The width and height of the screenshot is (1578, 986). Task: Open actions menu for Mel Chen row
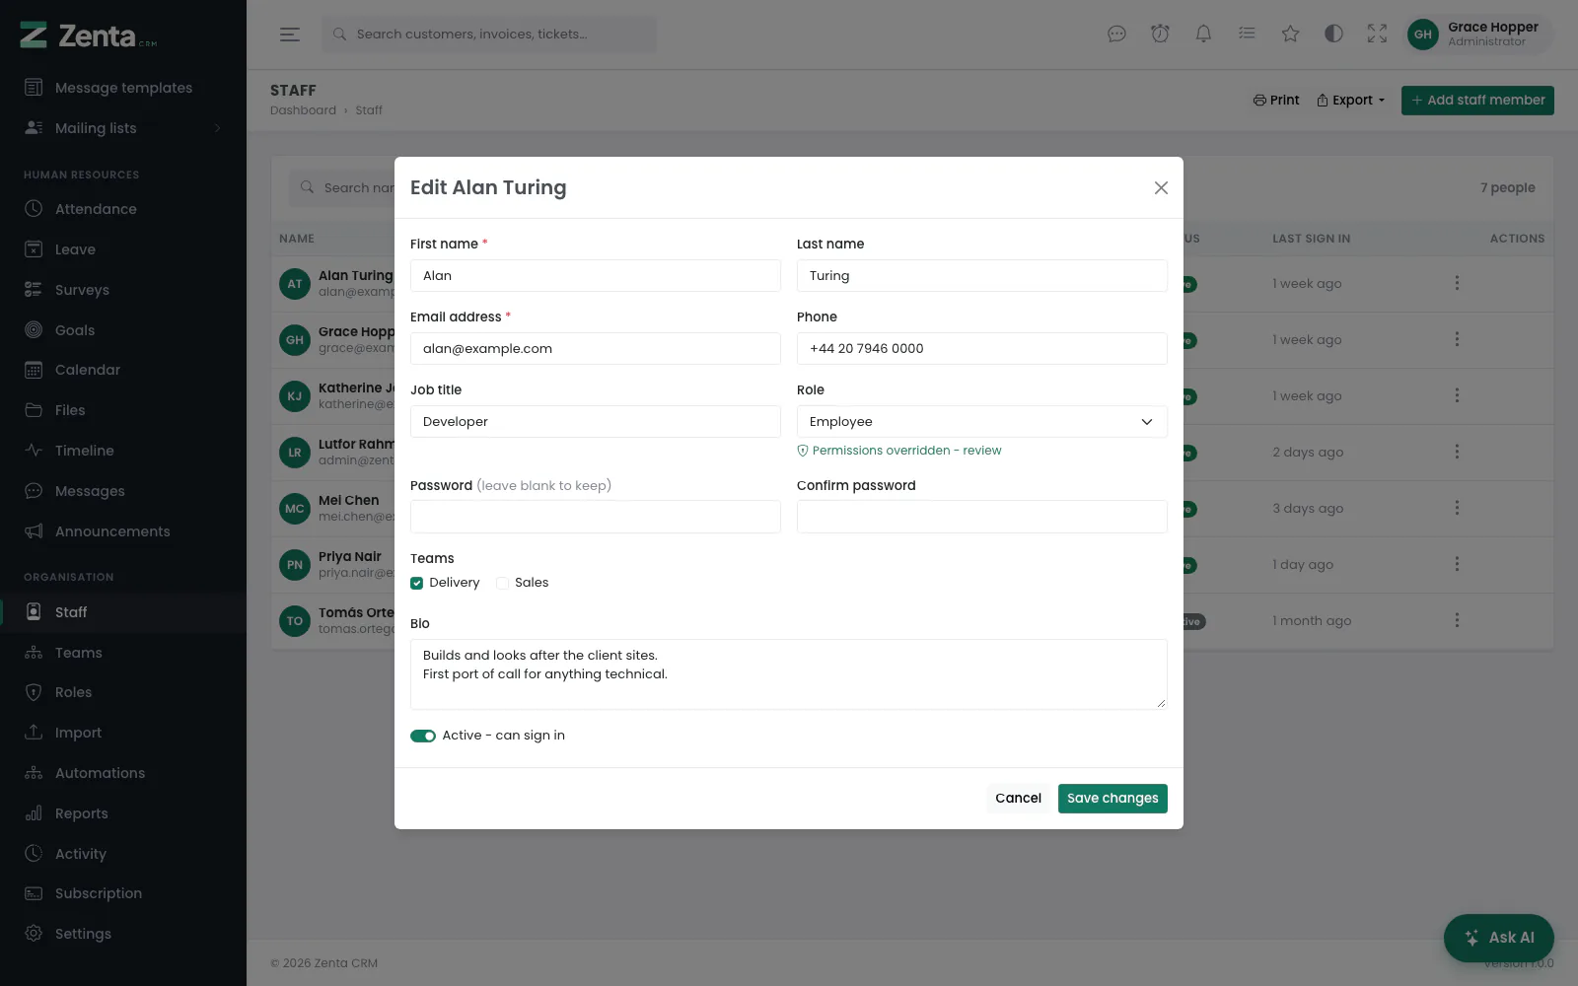[x=1457, y=508]
